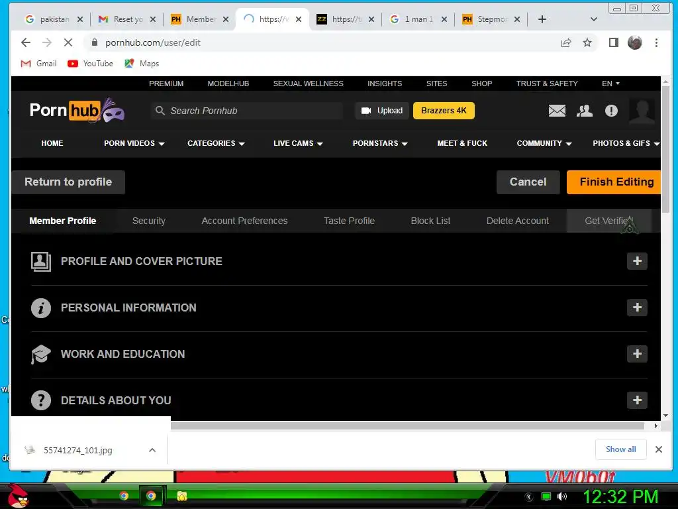Open the notifications exclamation icon
Viewport: 678px width, 509px height.
(x=611, y=111)
